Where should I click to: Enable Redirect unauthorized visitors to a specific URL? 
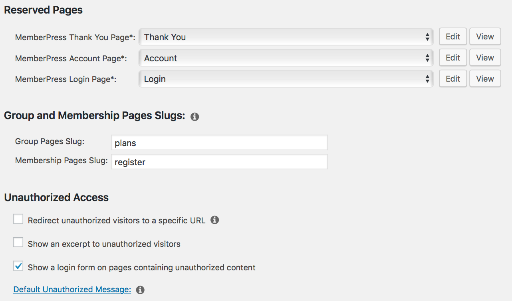point(18,219)
